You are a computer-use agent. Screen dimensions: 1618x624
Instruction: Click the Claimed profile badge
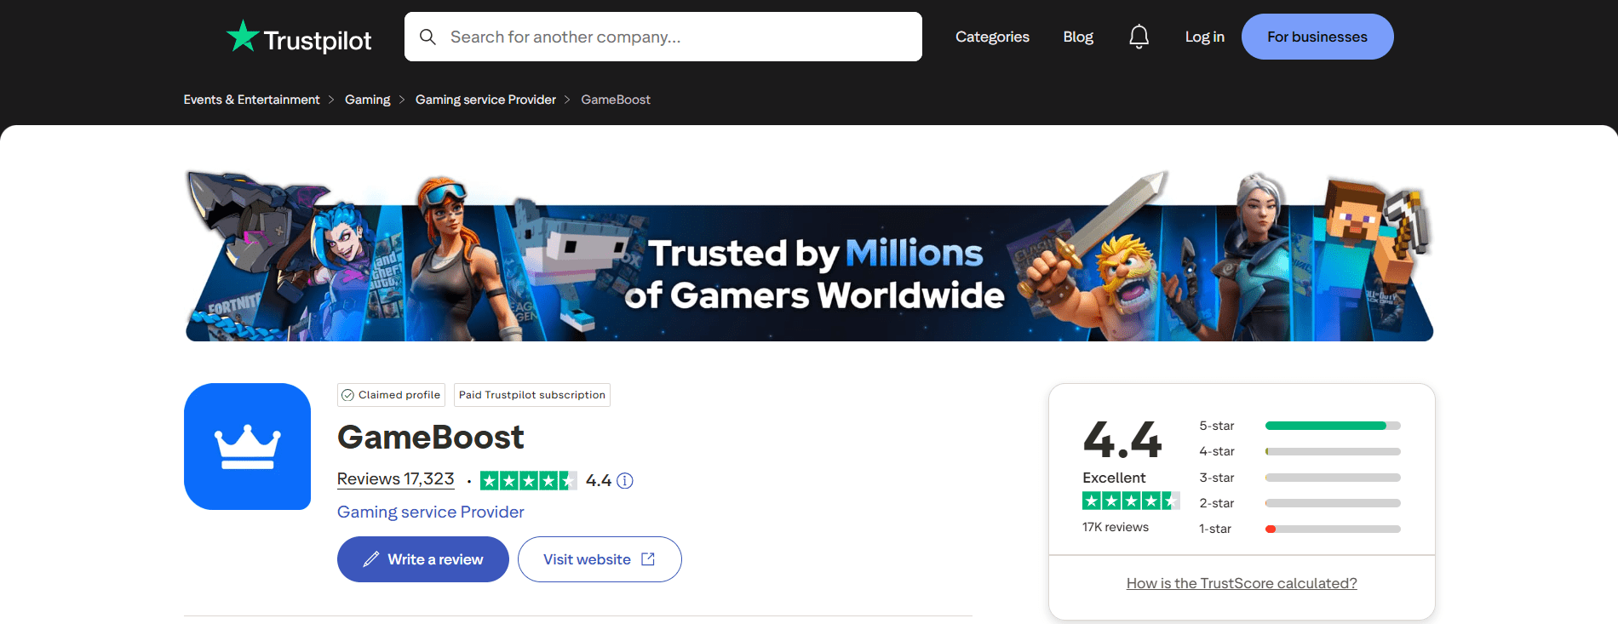(x=392, y=395)
